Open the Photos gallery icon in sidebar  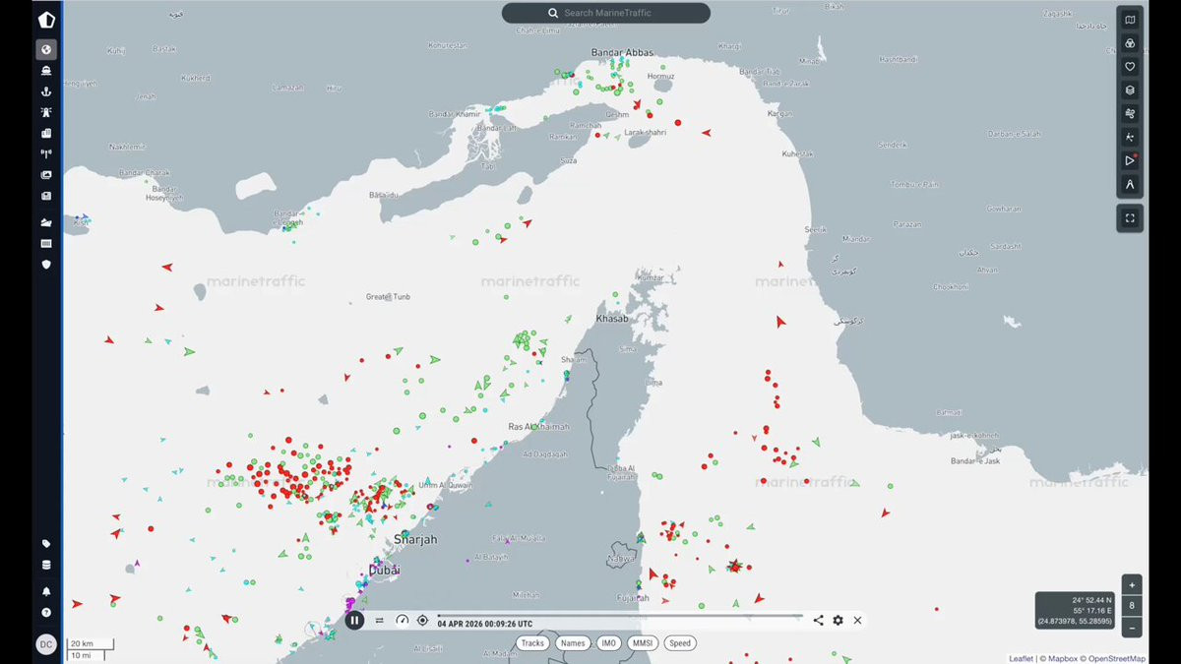[46, 175]
